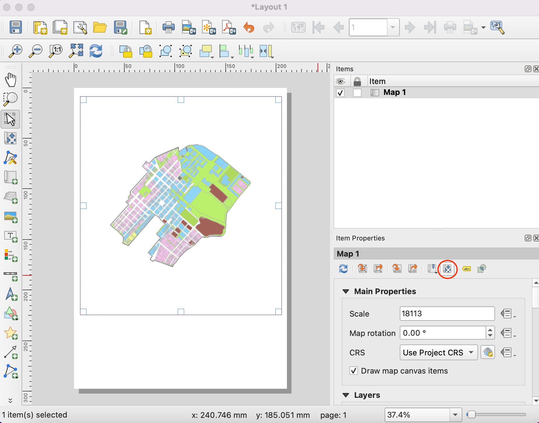Click the Undo arrow button

pyautogui.click(x=249, y=27)
